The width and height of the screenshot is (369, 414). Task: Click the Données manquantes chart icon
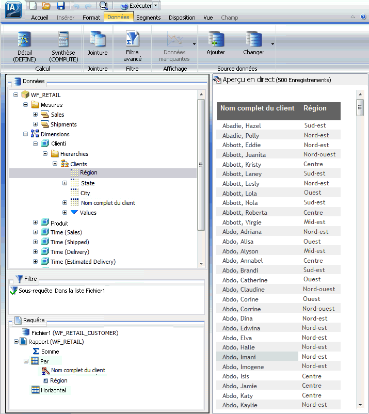pos(174,40)
